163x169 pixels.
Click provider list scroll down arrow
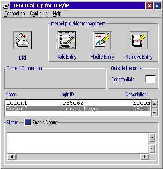(155, 113)
